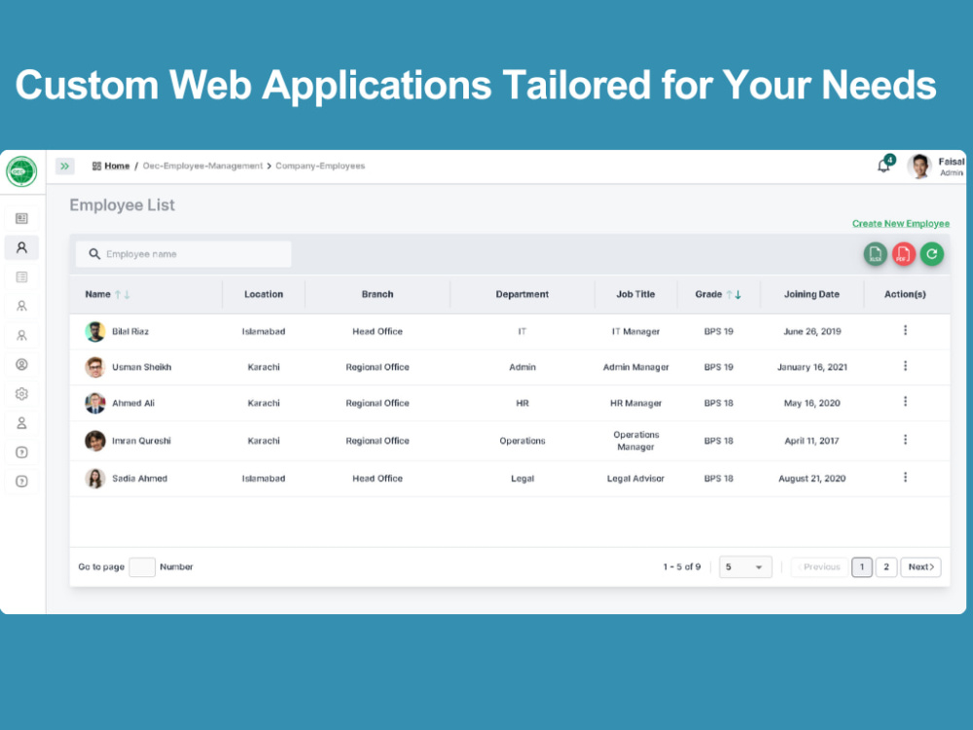The image size is (973, 730).
Task: Open Faisal's admin profile avatar
Action: (919, 166)
